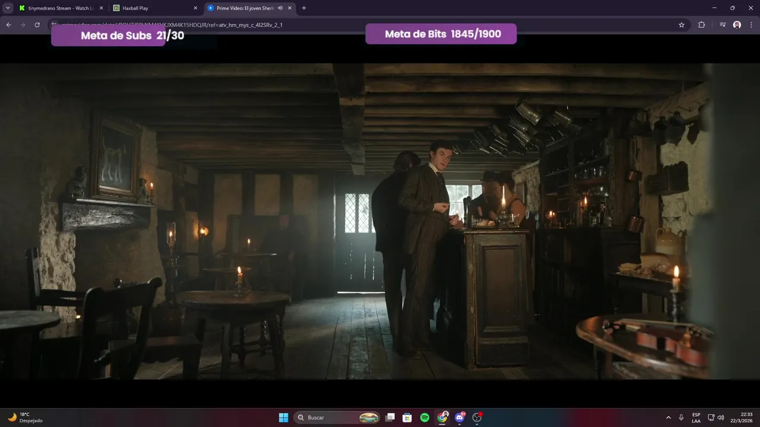Show hidden system tray icons
Image resolution: width=760 pixels, height=427 pixels.
click(669, 418)
